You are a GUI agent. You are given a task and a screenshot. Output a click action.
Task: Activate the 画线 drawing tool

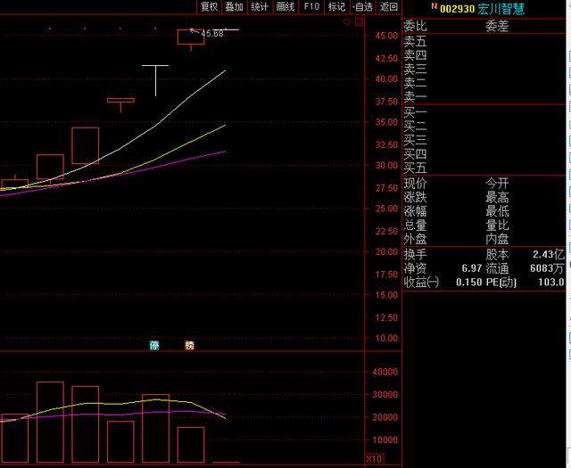pyautogui.click(x=285, y=6)
